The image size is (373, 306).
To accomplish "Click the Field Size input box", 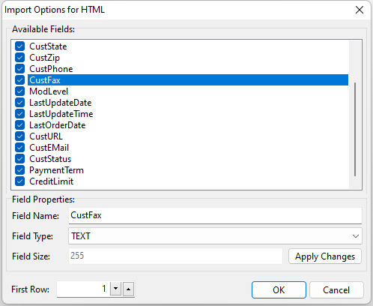I will pos(175,256).
